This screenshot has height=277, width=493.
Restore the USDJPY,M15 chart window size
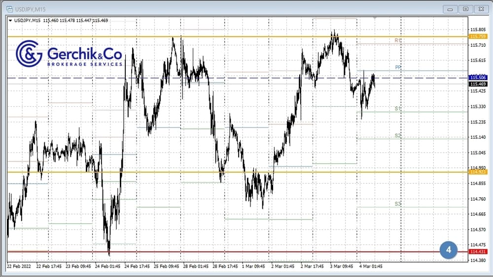pyautogui.click(x=465, y=8)
